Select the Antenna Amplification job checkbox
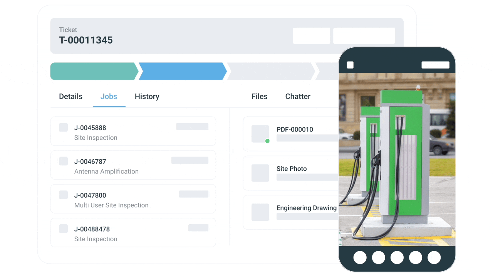The width and height of the screenshot is (493, 277). (x=63, y=161)
